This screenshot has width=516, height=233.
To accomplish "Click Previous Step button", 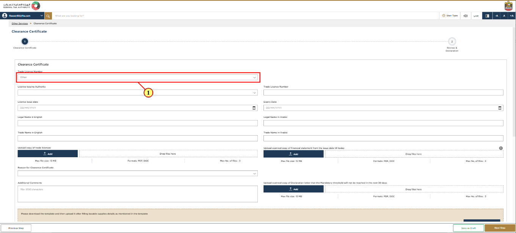I will click(16, 228).
